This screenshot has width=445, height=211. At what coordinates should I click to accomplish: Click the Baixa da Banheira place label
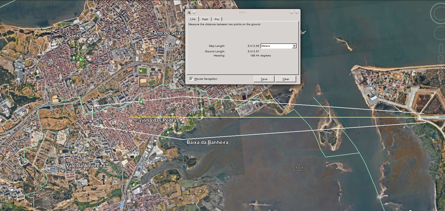(x=207, y=142)
